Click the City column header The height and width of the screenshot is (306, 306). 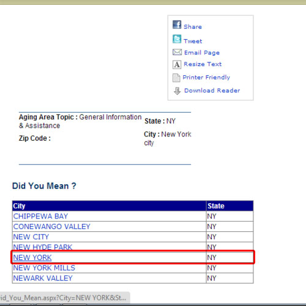(19, 206)
